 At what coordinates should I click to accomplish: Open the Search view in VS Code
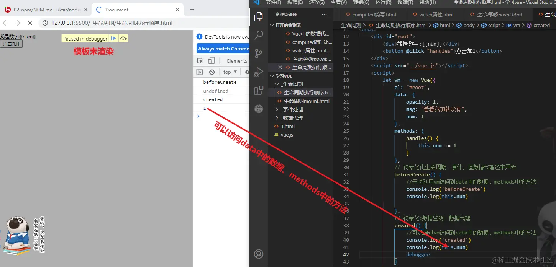pos(259,35)
